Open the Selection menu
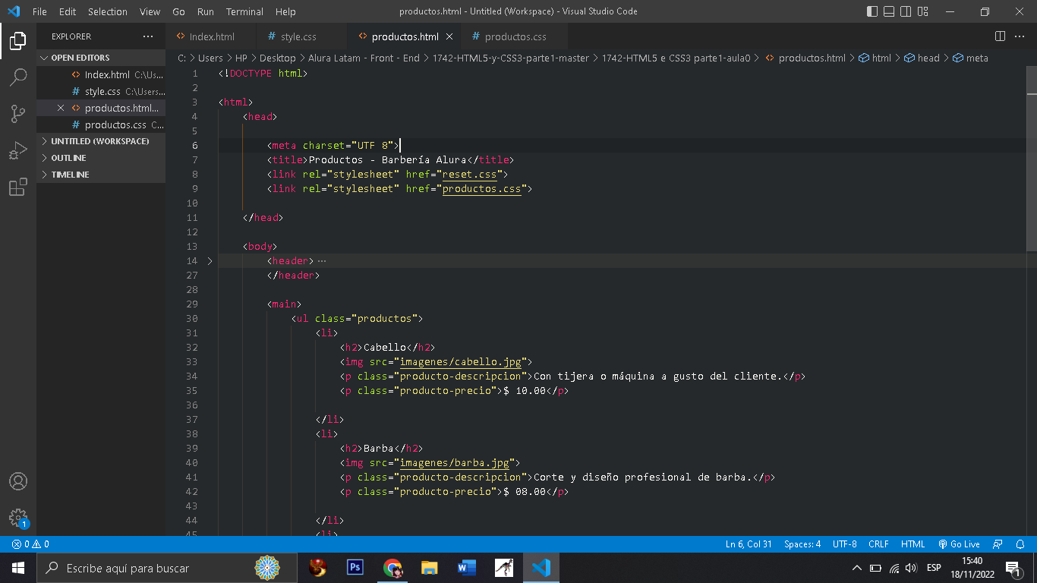This screenshot has width=1037, height=583. point(108,11)
